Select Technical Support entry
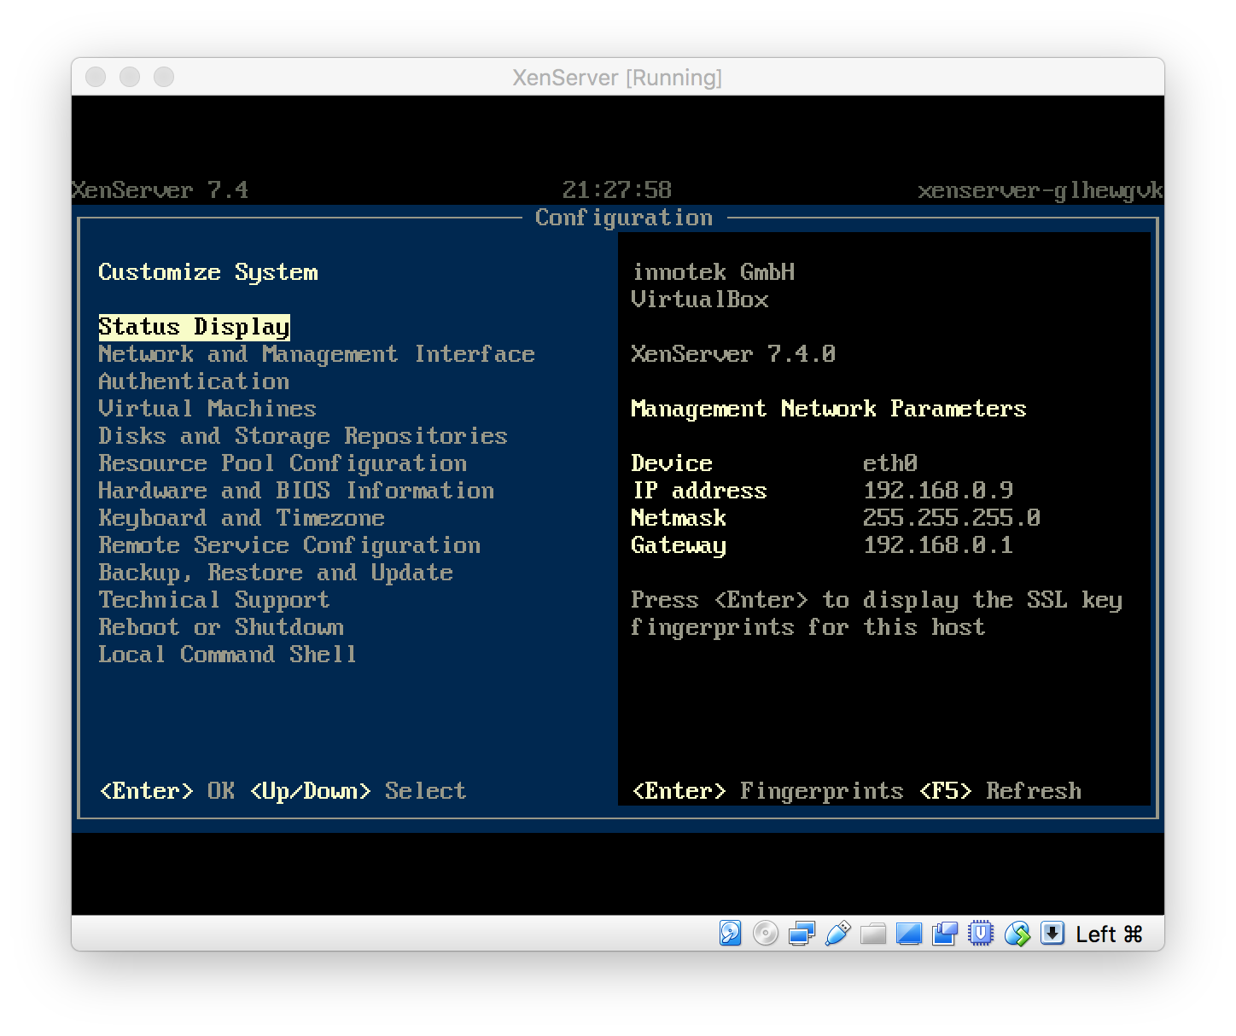The height and width of the screenshot is (1036, 1236). [214, 600]
